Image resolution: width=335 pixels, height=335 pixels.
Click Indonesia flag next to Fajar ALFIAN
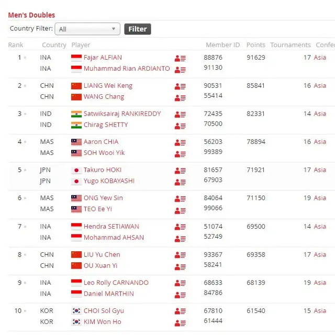(x=76, y=58)
